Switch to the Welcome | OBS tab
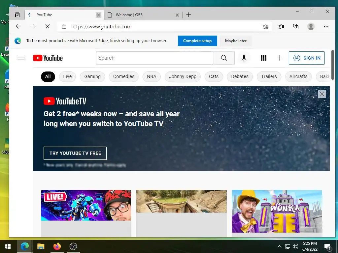 click(144, 15)
